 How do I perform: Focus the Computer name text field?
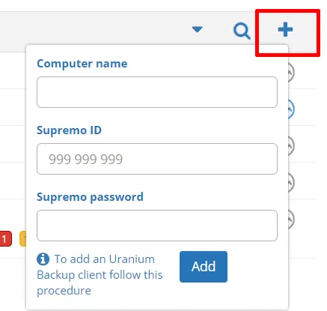157,92
